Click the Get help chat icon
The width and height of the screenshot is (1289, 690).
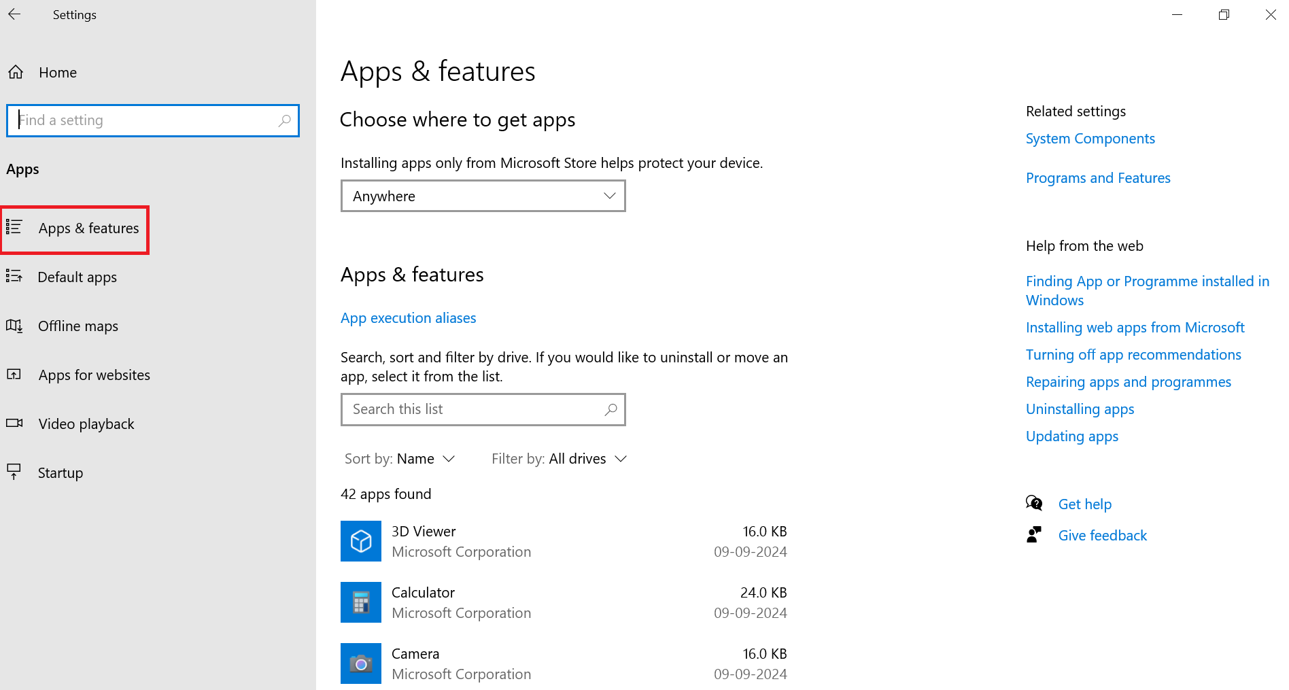(1033, 504)
